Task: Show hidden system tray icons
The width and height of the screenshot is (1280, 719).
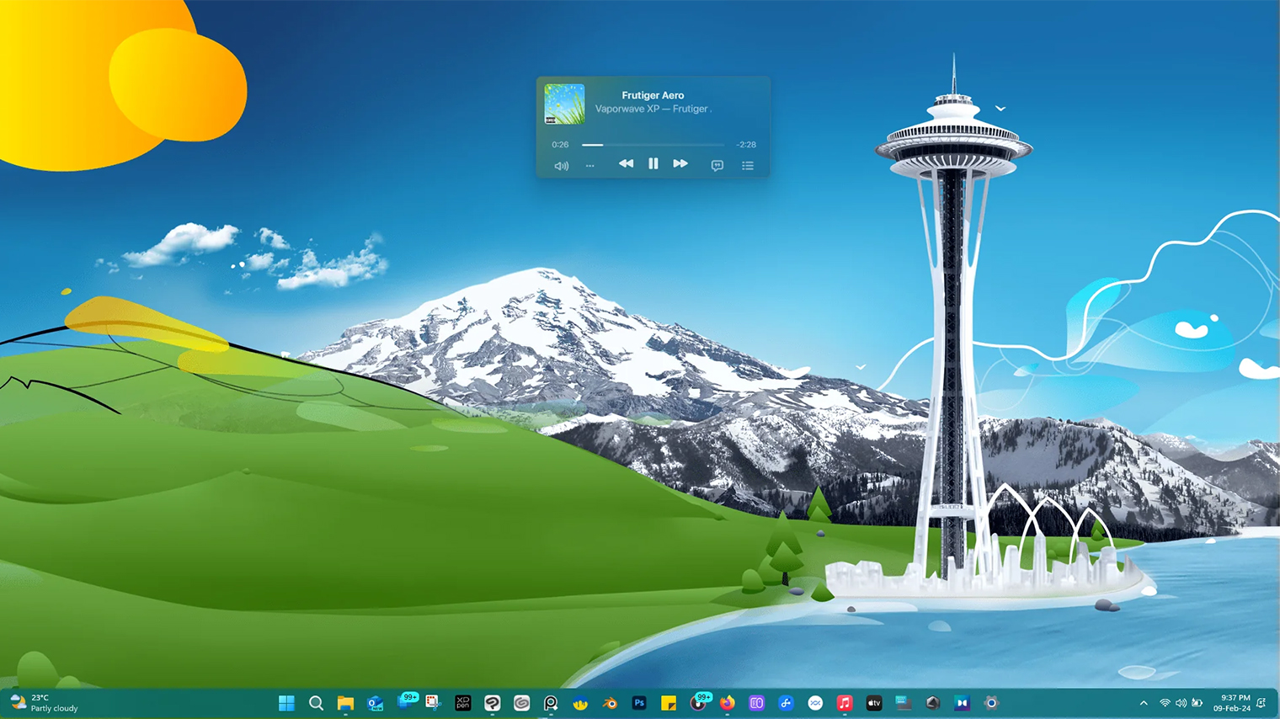Action: coord(1144,703)
